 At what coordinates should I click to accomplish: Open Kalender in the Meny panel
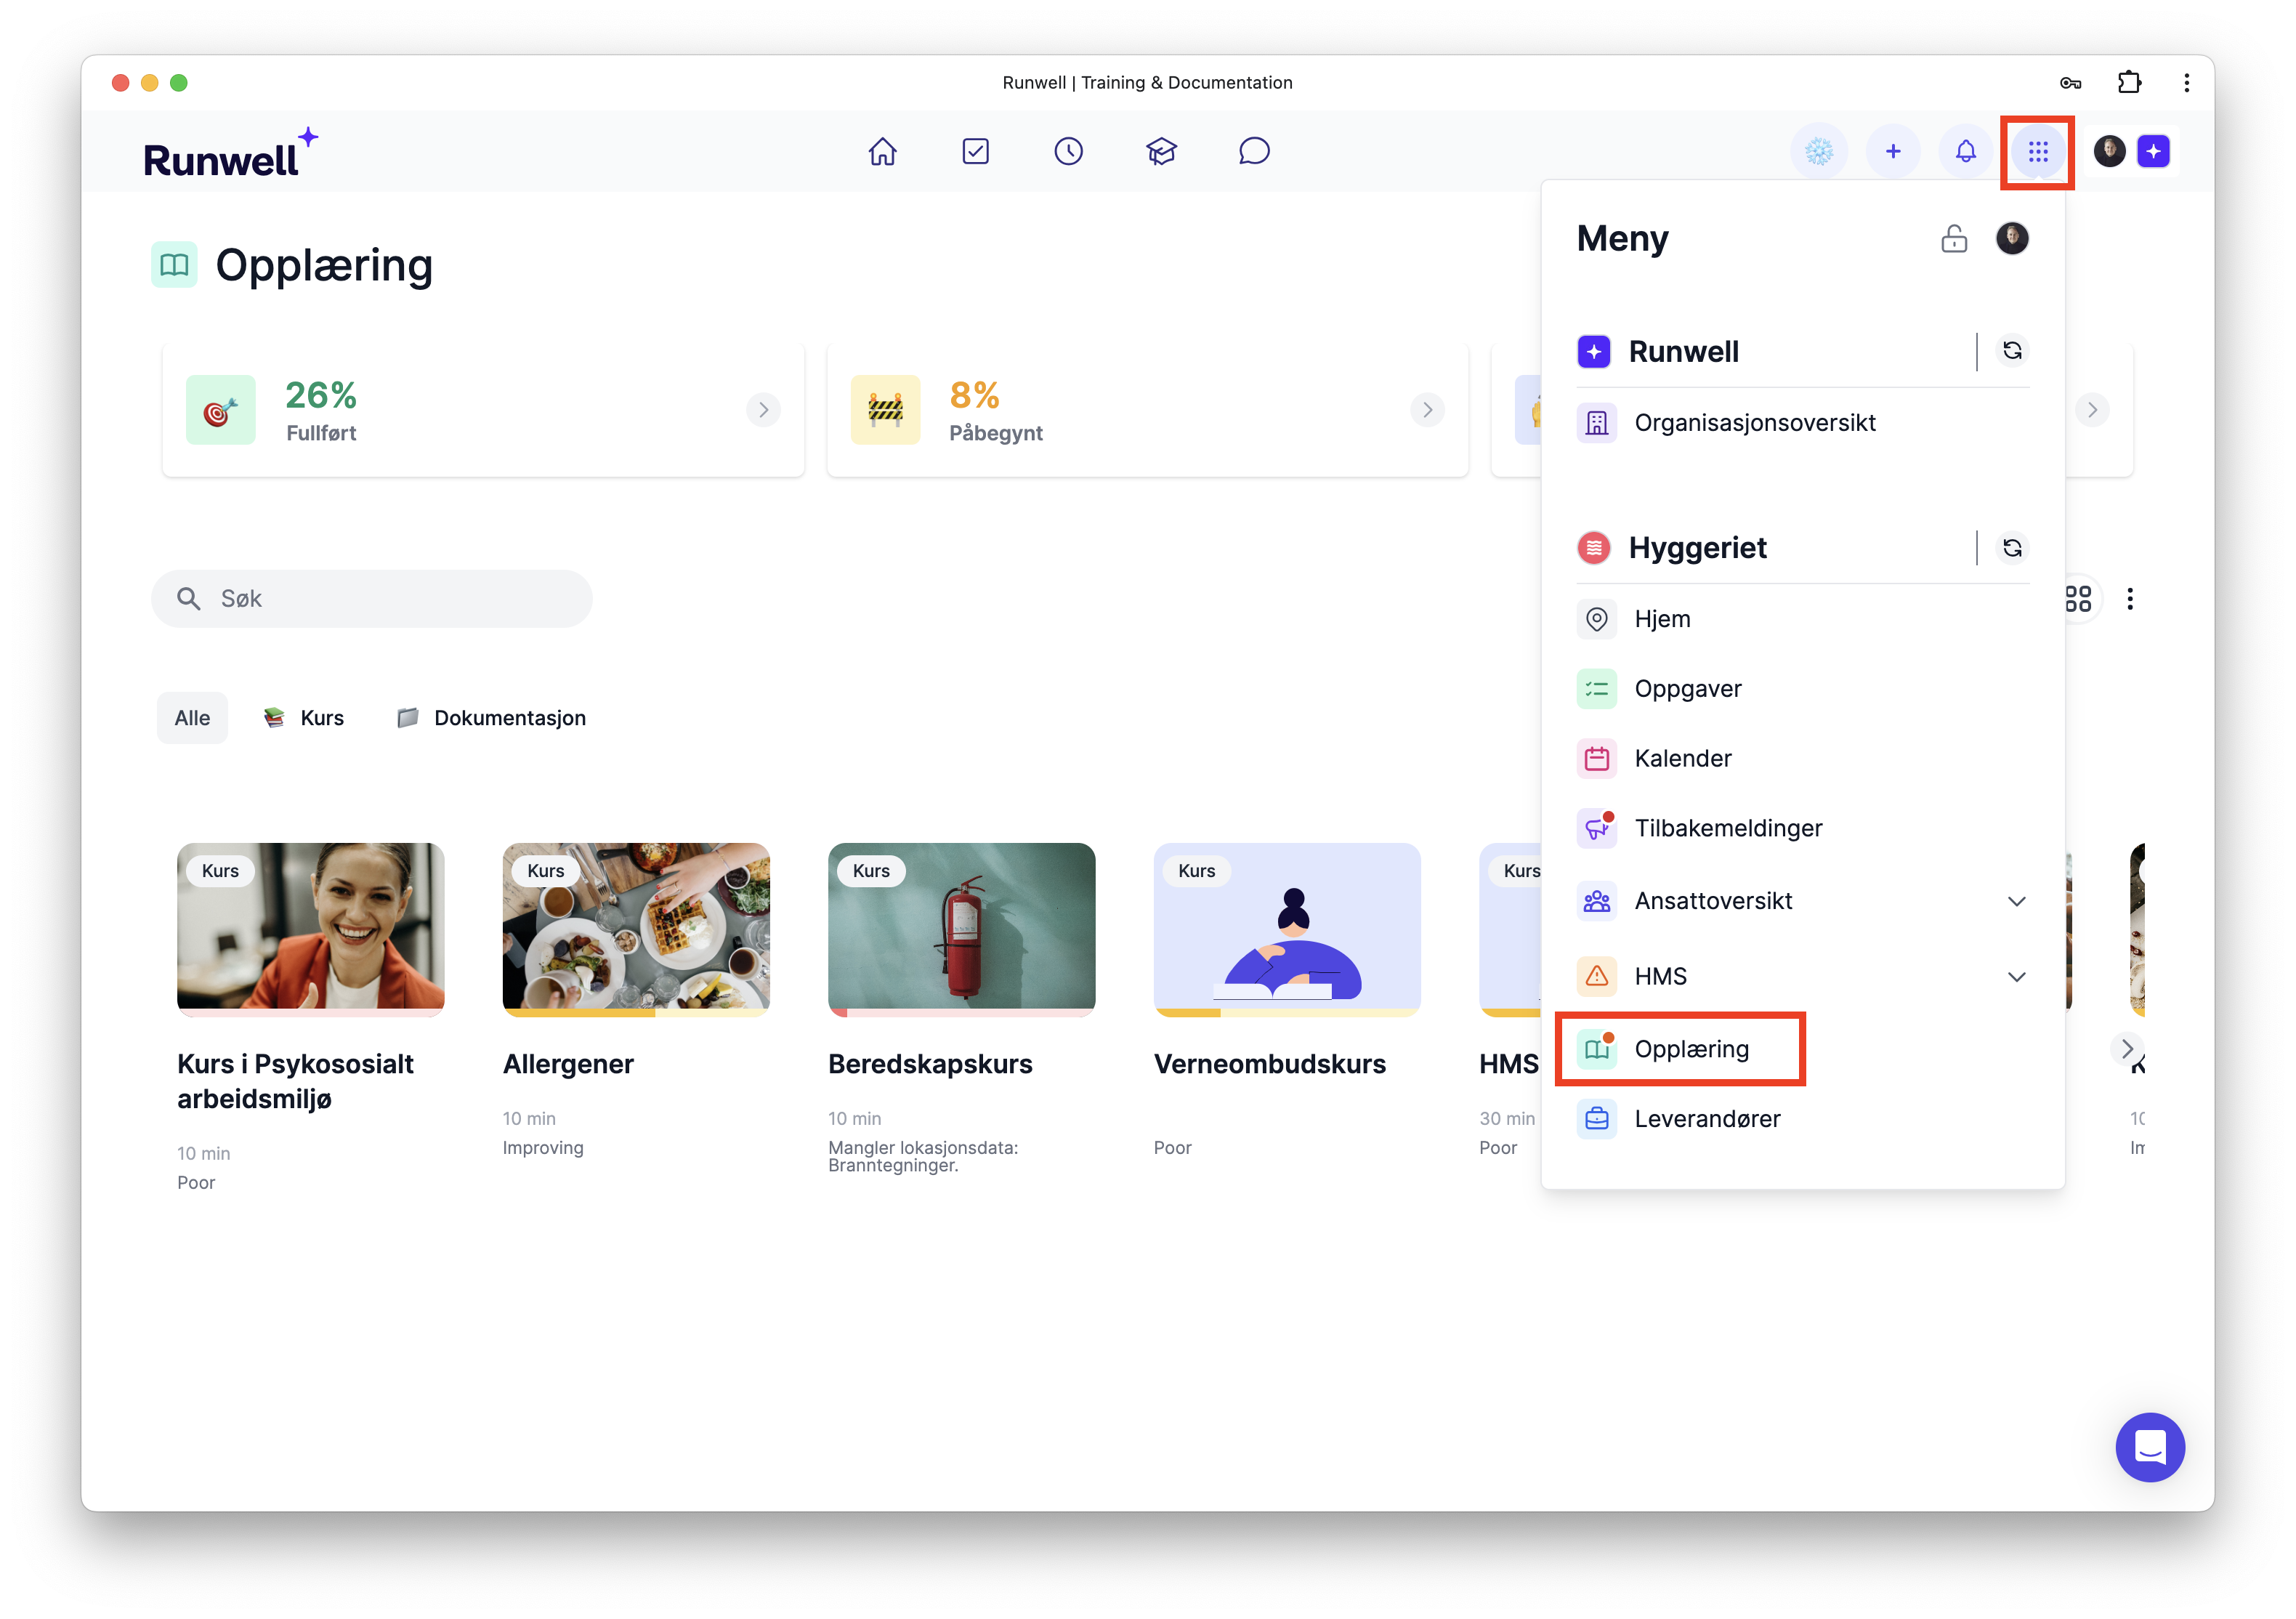pyautogui.click(x=1802, y=758)
